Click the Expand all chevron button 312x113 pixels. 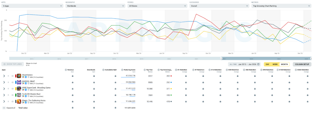click(4, 108)
